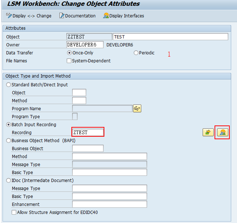The width and height of the screenshot is (237, 223).
Task: Click the Enhancement input field
Action: (109, 205)
